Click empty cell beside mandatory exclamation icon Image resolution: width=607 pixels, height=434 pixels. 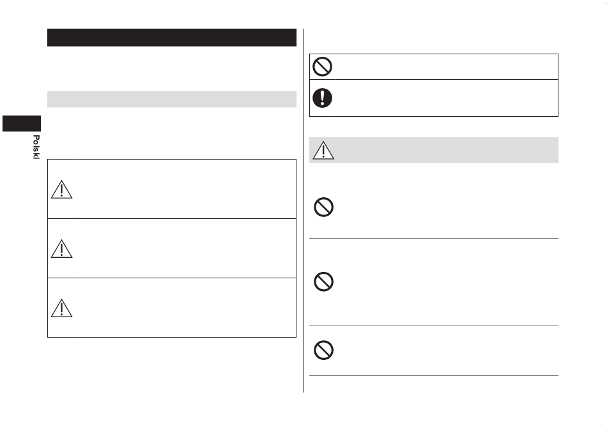click(x=447, y=98)
